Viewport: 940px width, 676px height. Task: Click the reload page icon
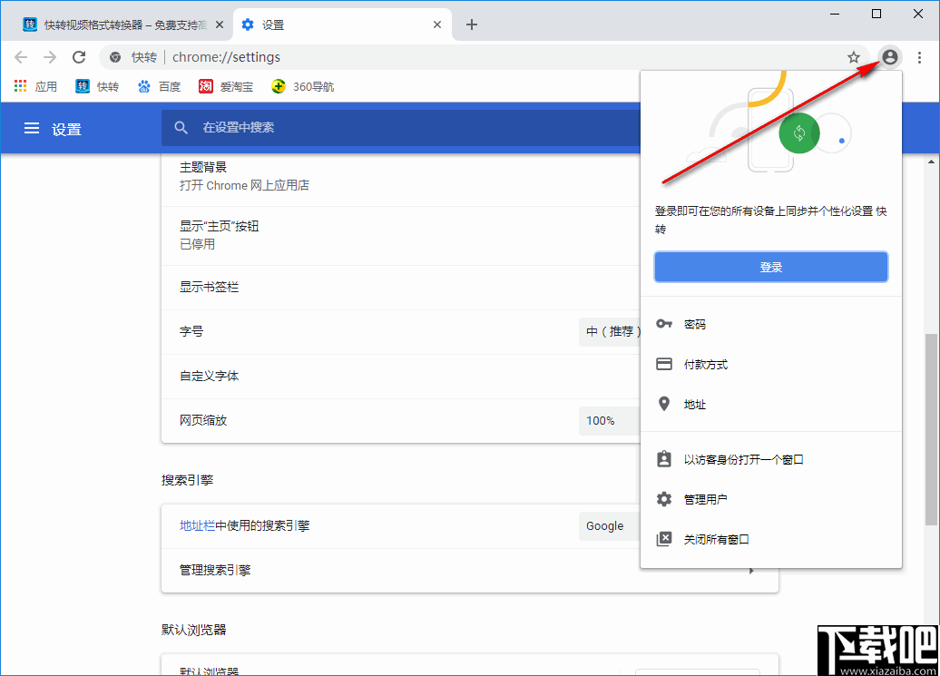(79, 56)
